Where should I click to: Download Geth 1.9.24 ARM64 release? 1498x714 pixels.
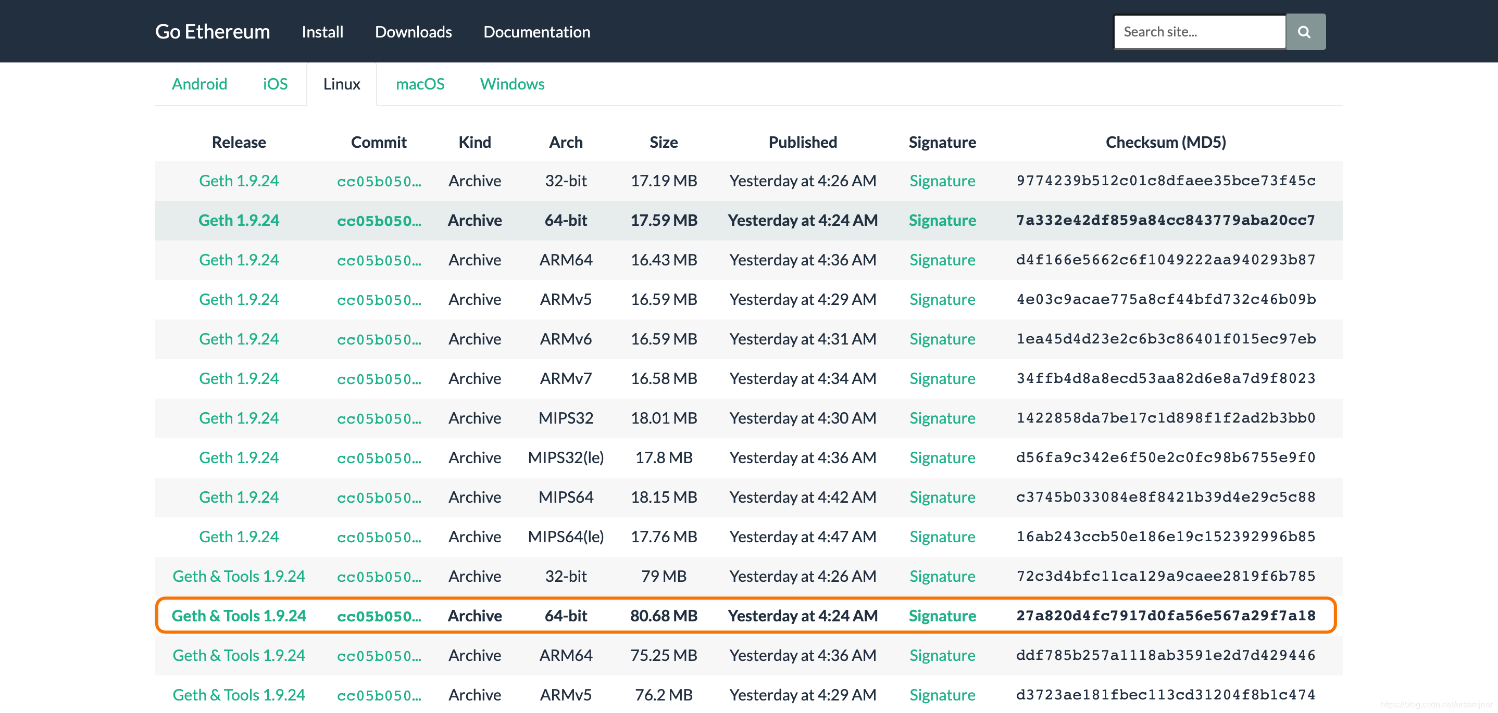(239, 260)
